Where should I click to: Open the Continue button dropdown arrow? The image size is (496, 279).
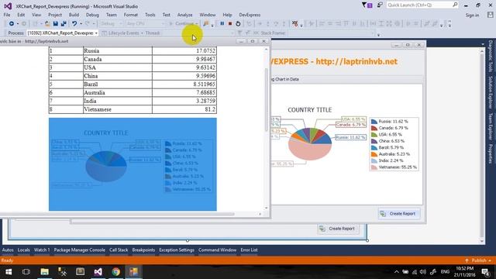click(x=196, y=24)
